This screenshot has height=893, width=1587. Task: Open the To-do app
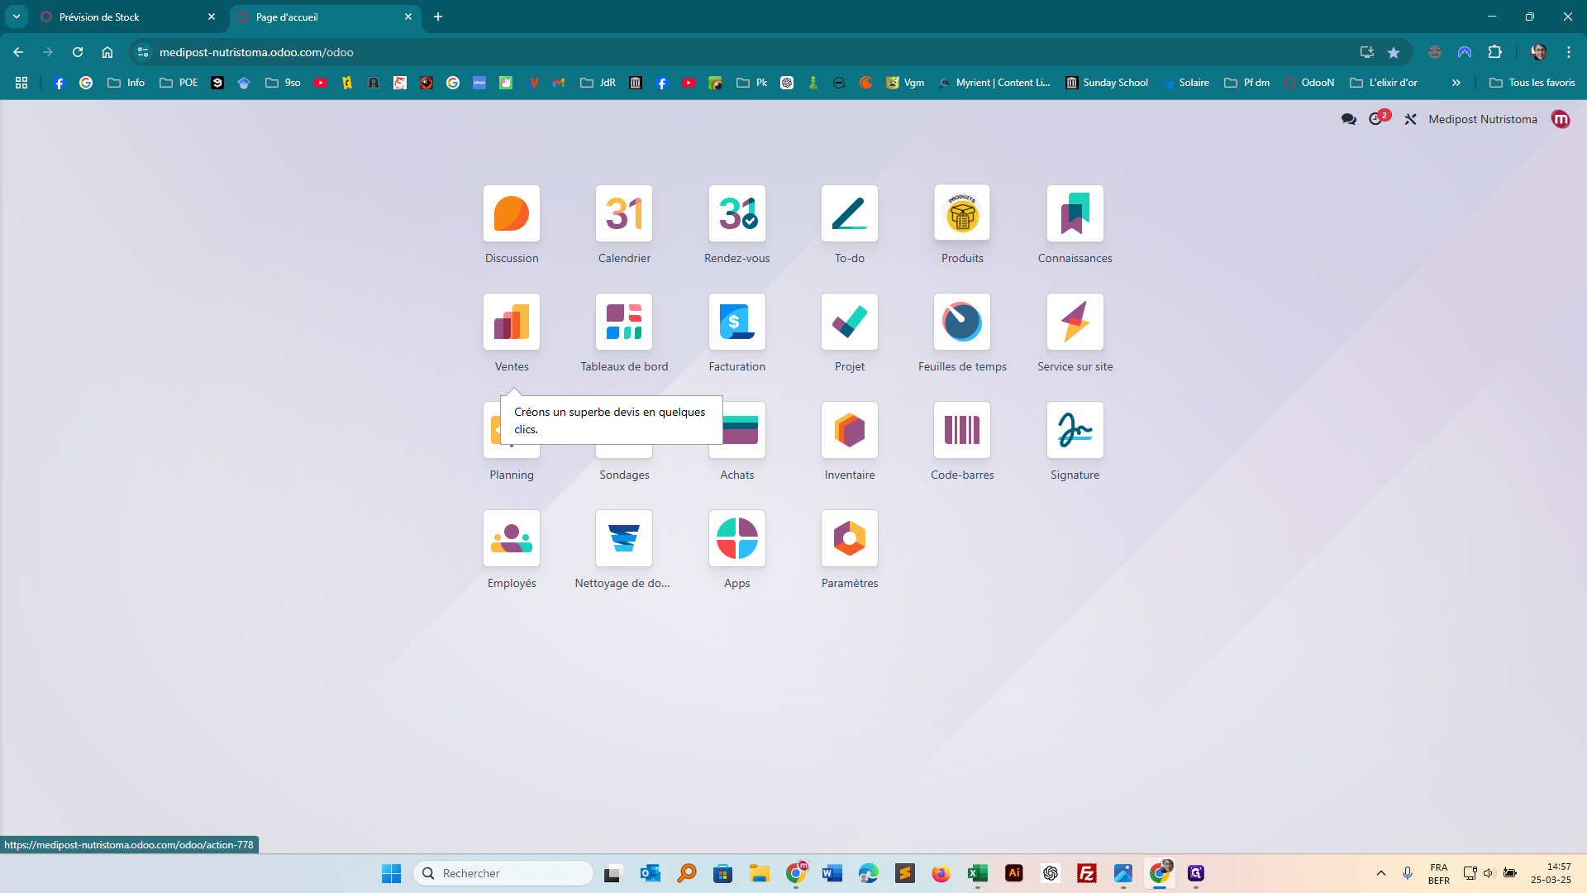coord(850,213)
